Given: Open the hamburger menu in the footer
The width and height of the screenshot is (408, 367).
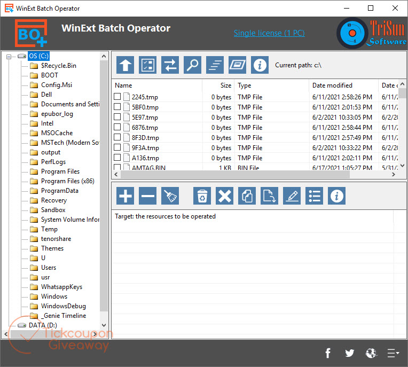Looking at the screenshot, I should coord(393,353).
